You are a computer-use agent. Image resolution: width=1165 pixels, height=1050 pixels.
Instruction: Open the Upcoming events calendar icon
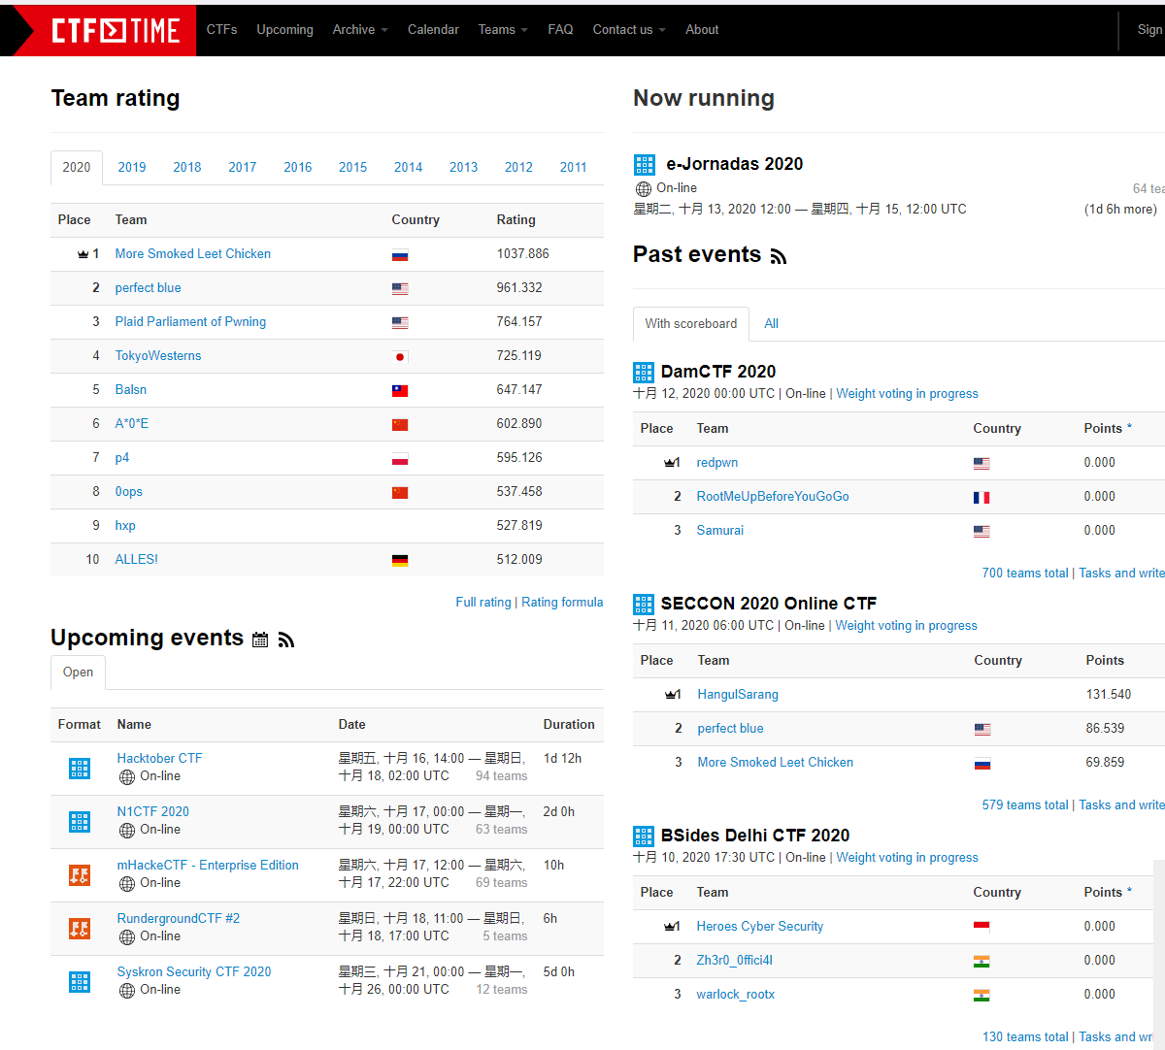[x=260, y=640]
